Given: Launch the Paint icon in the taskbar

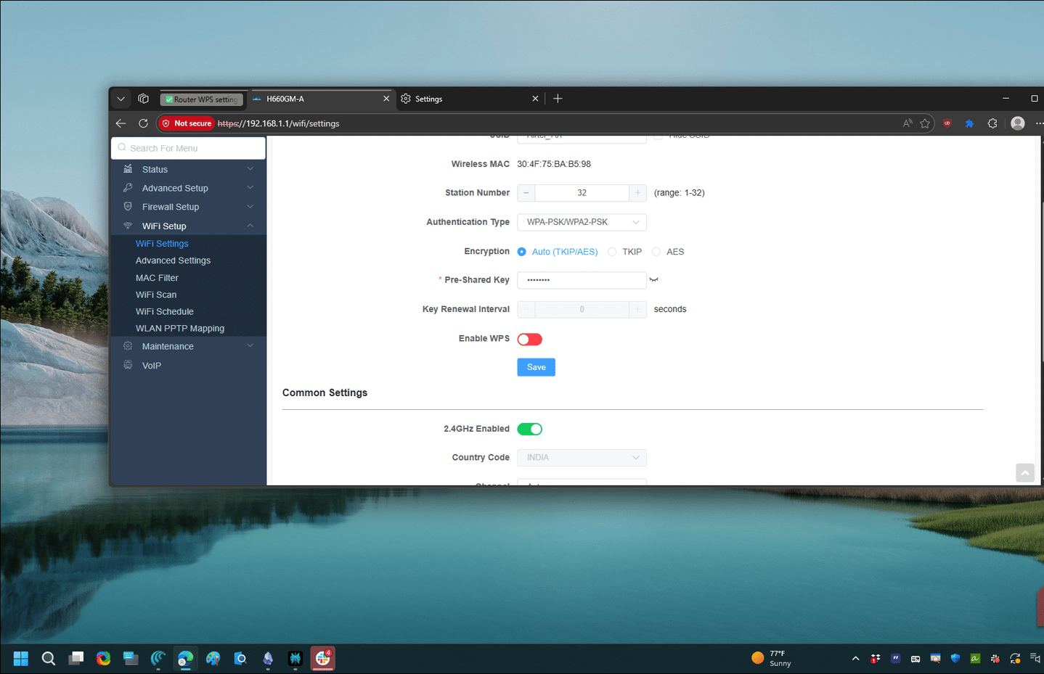Looking at the screenshot, I should (x=213, y=658).
